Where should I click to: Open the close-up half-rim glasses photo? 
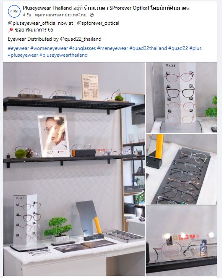(181, 241)
